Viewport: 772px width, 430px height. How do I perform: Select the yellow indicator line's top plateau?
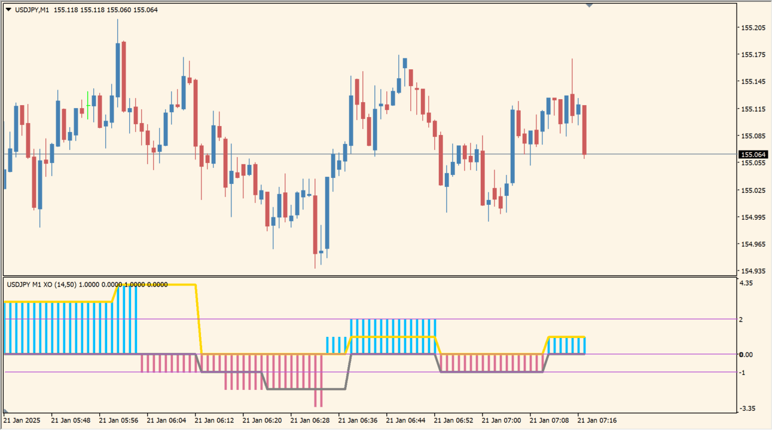click(161, 285)
